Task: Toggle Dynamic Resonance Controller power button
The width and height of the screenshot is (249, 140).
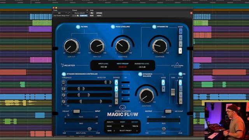Action: coord(64,74)
